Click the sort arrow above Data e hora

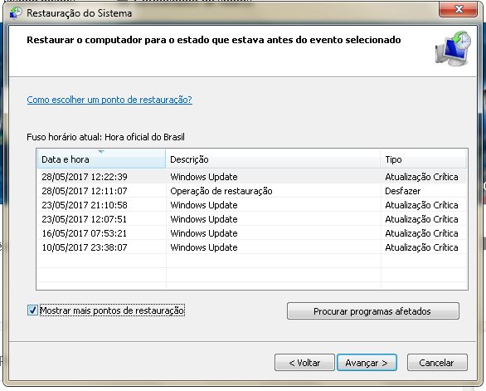[101, 152]
